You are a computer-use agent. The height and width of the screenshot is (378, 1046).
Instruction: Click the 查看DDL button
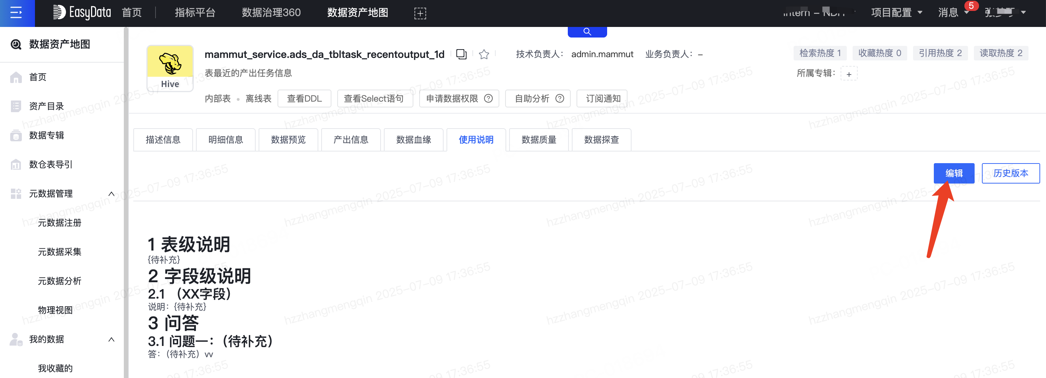click(x=304, y=99)
